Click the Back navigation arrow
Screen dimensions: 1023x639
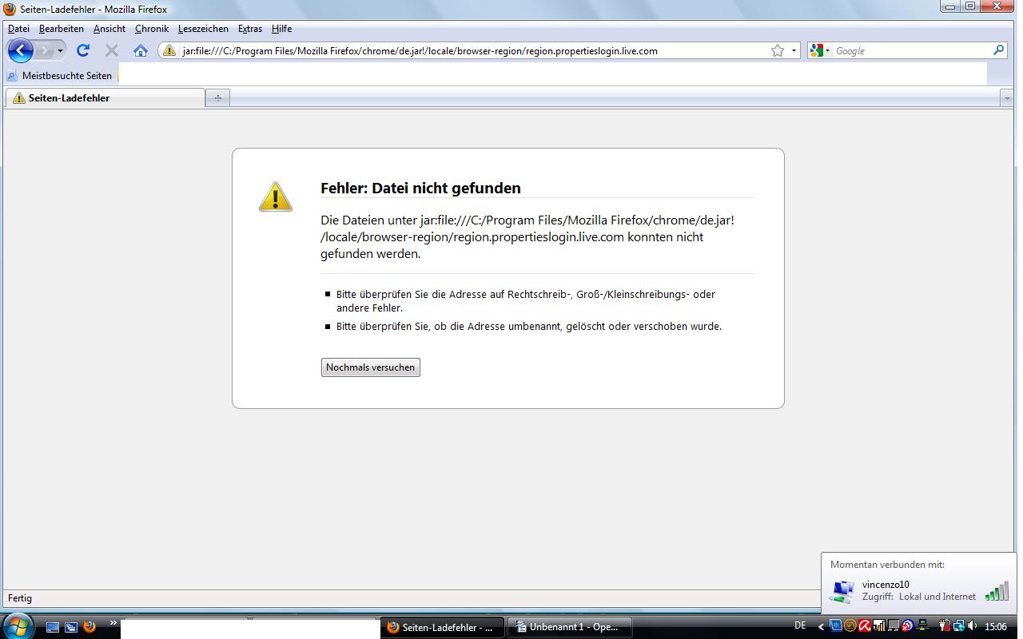click(21, 50)
